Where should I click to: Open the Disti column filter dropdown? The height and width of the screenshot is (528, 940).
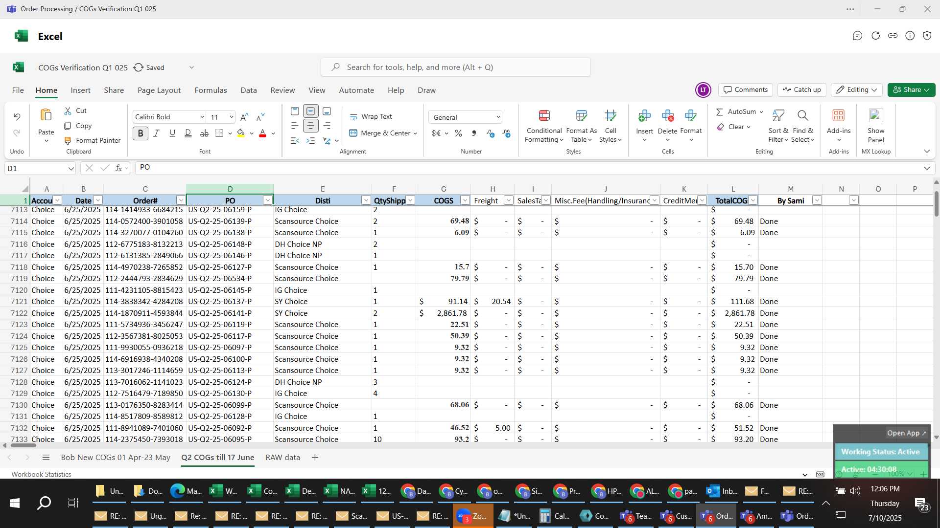[x=366, y=200]
